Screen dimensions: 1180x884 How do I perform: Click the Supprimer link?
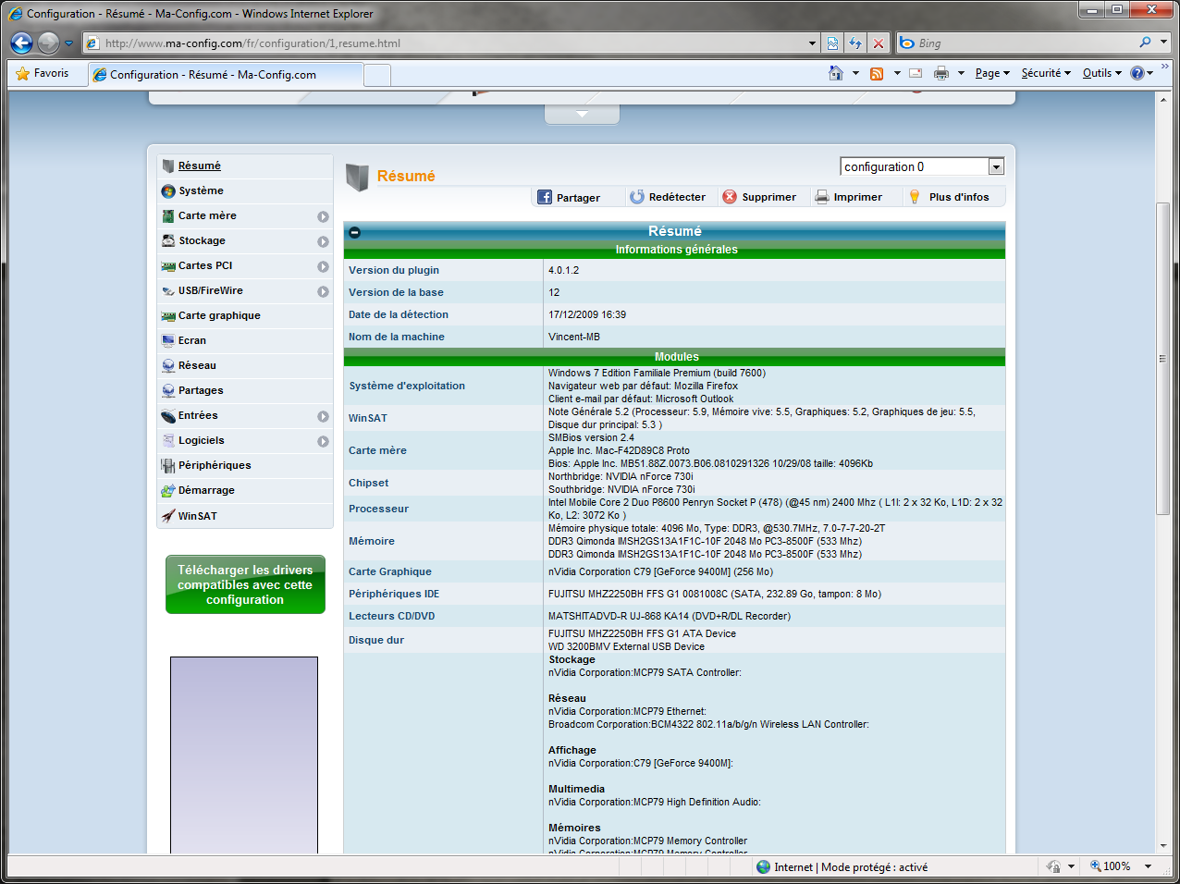point(768,197)
